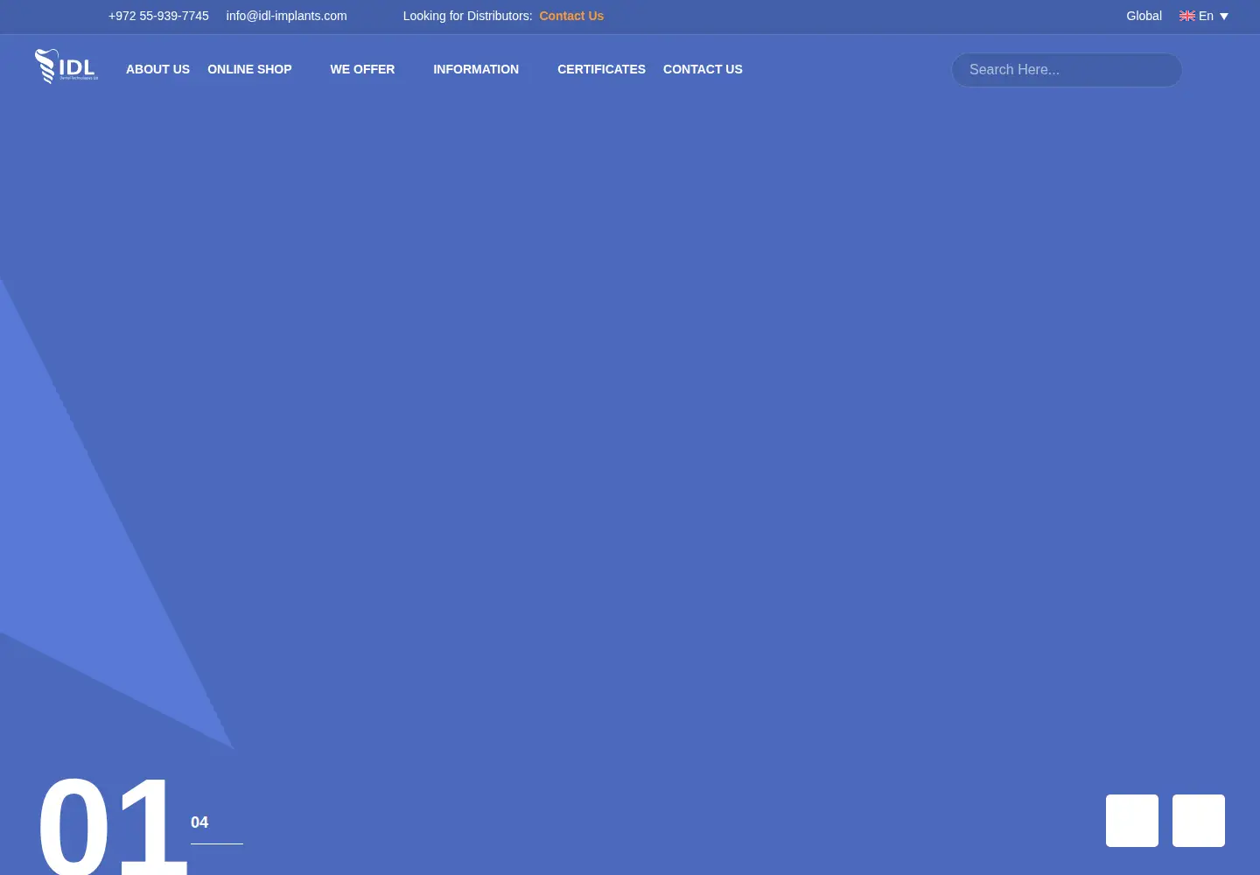This screenshot has width=1260, height=875.
Task: Open the En language dropdown arrow
Action: [x=1224, y=17]
